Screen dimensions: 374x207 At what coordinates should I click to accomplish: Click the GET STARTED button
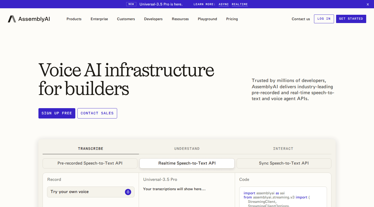(351, 19)
